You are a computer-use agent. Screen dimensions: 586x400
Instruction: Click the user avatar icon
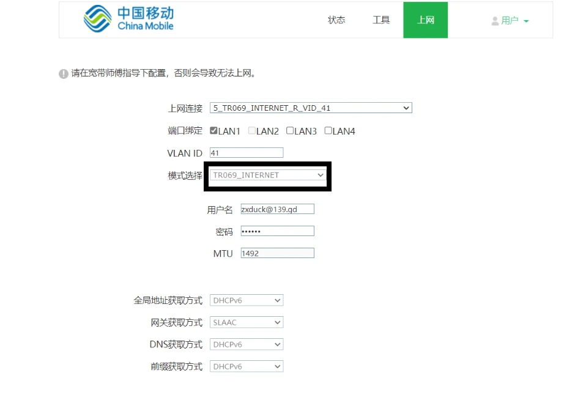tap(495, 21)
